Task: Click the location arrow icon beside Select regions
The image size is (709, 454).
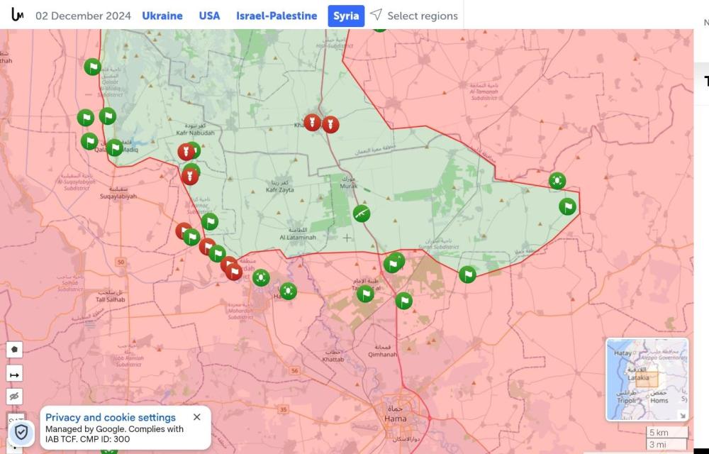Action: (x=376, y=14)
